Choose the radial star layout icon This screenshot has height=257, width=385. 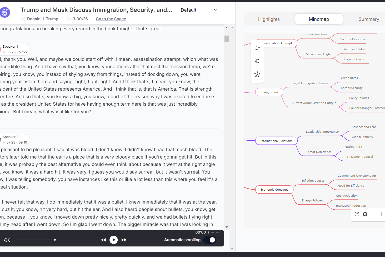tap(257, 74)
